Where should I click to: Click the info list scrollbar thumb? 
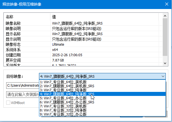[x=165, y=37]
